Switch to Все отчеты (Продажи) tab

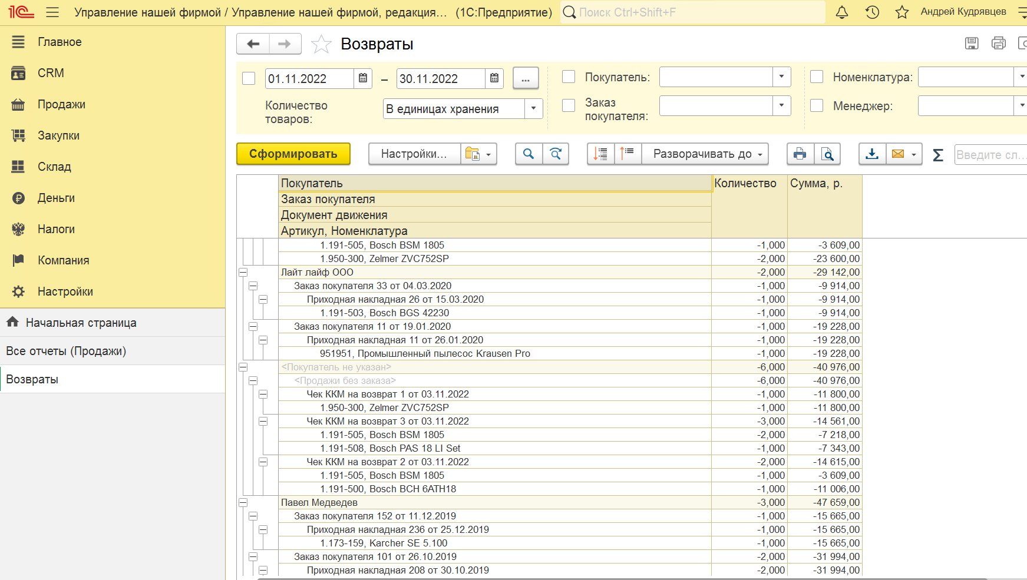click(x=113, y=351)
